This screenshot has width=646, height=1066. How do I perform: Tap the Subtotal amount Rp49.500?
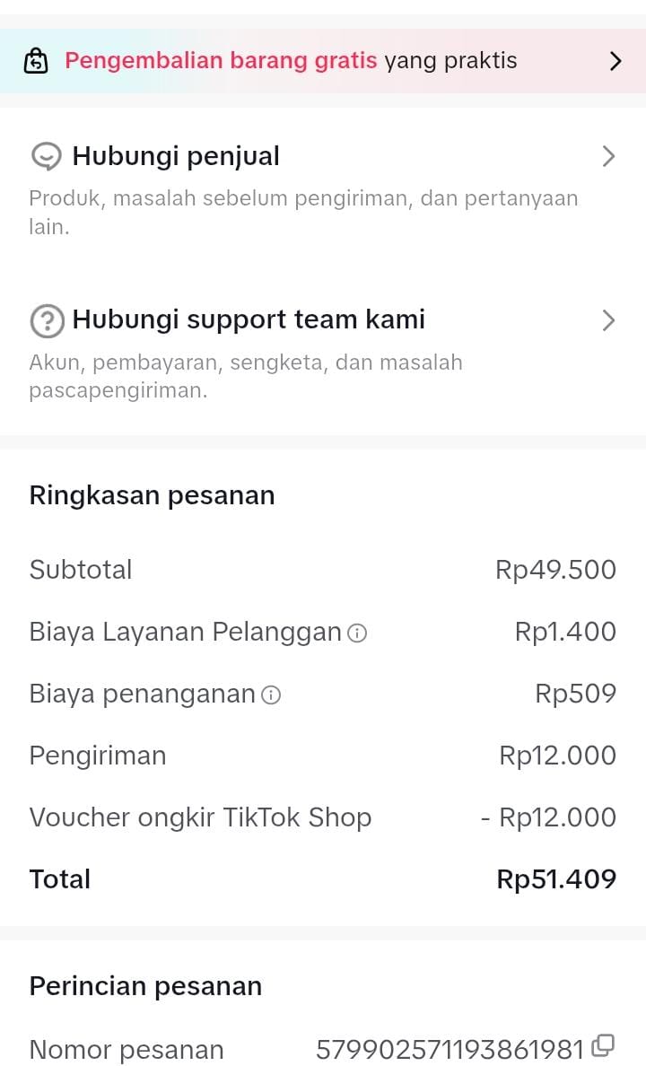[555, 570]
